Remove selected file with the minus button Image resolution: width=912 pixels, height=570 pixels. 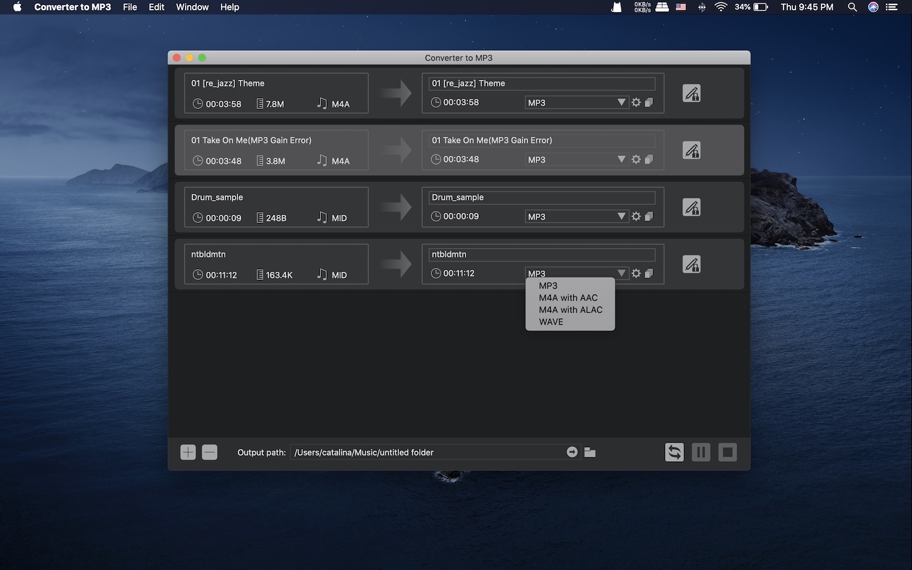210,452
